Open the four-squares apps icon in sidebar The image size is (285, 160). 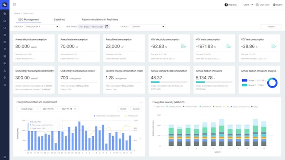tap(5, 85)
